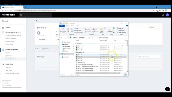Click the Explorer refresh button
Viewport: 172px width, 97px height.
[92, 37]
